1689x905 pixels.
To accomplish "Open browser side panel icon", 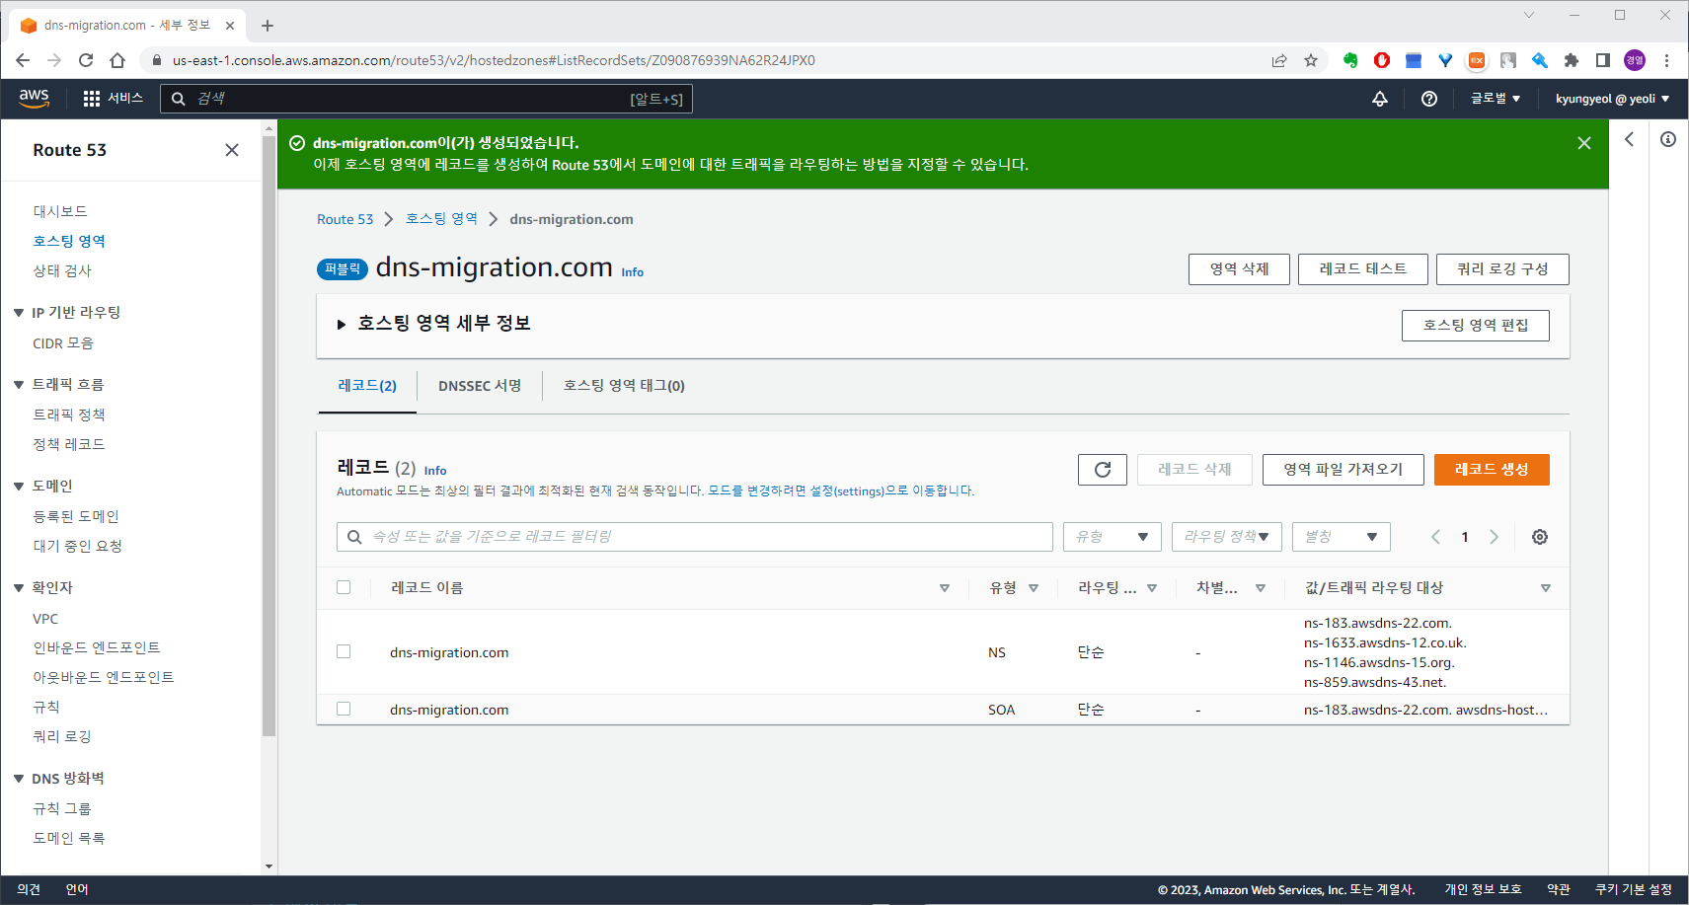I will 1603,60.
